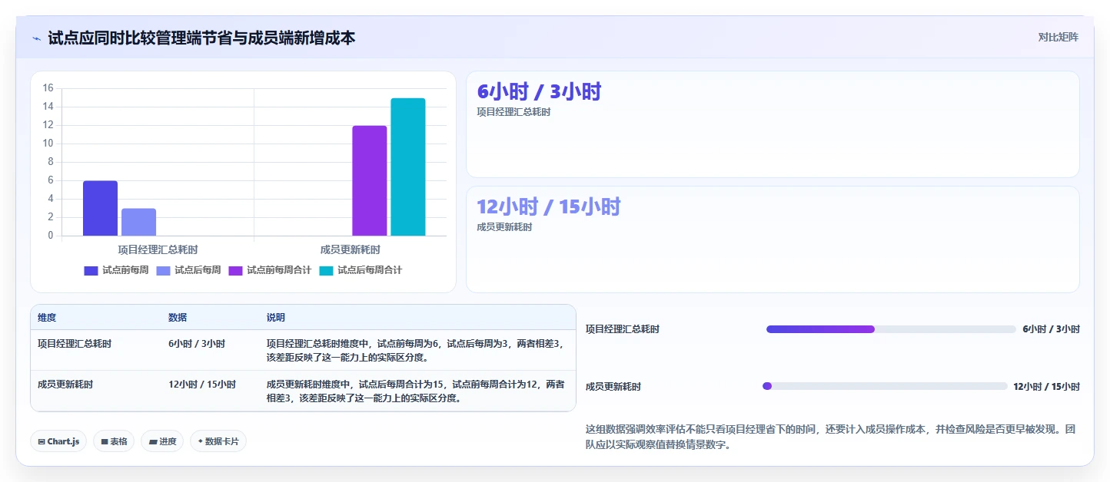Select the 6小时 / 3小时 data card value
Screen dimensions: 1110x482
tap(539, 91)
